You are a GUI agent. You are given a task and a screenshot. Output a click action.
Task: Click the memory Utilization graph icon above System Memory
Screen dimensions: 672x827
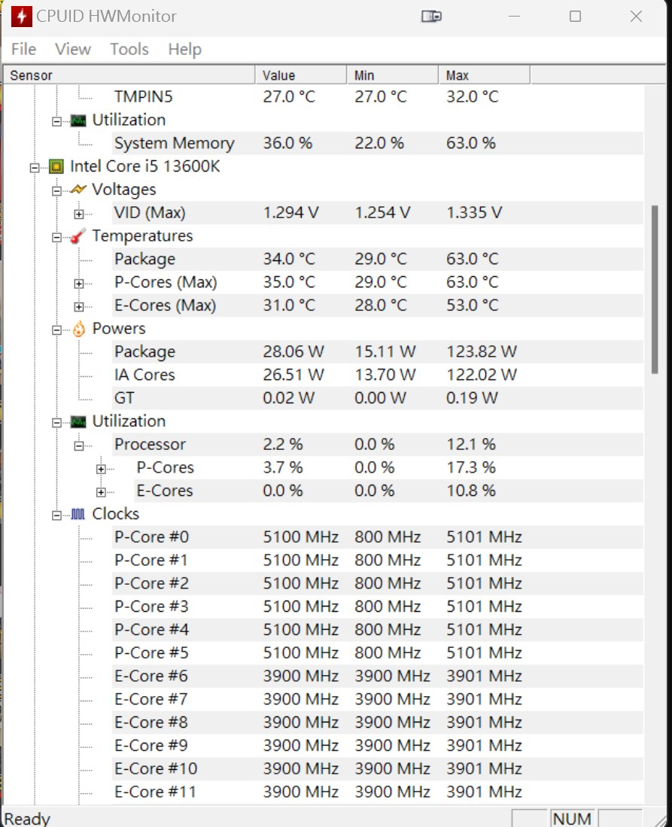tap(78, 121)
